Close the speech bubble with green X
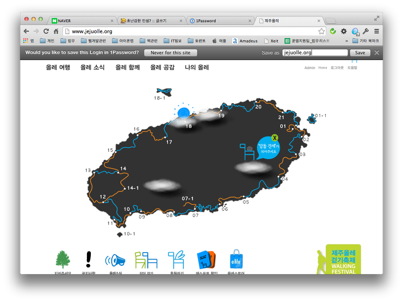This screenshot has height=302, width=403. coord(275,138)
